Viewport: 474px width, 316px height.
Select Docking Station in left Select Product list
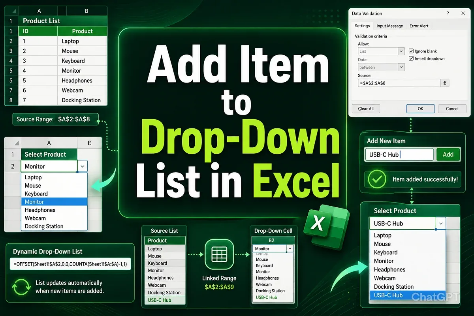click(54, 226)
